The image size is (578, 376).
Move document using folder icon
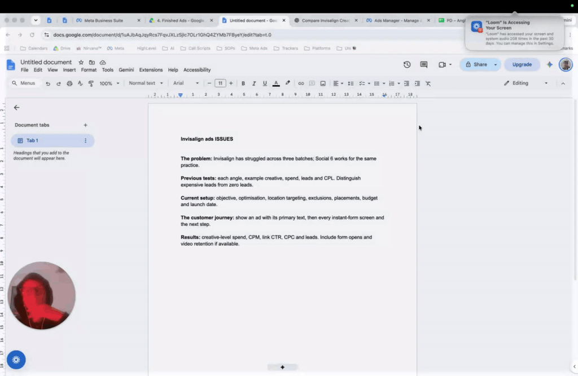coord(92,62)
